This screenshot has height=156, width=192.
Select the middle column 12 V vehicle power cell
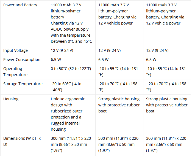click(117, 14)
